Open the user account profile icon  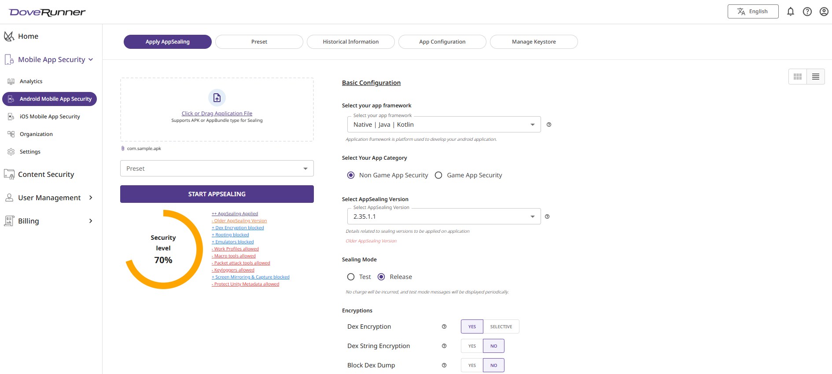point(824,12)
